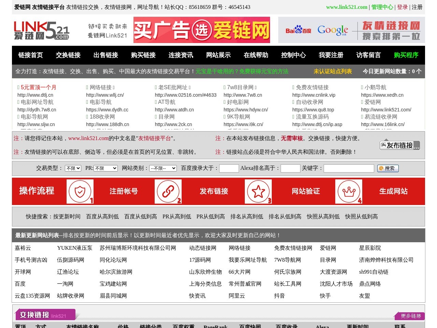Click the 管理中心 link
The image size is (437, 328).
click(382, 7)
